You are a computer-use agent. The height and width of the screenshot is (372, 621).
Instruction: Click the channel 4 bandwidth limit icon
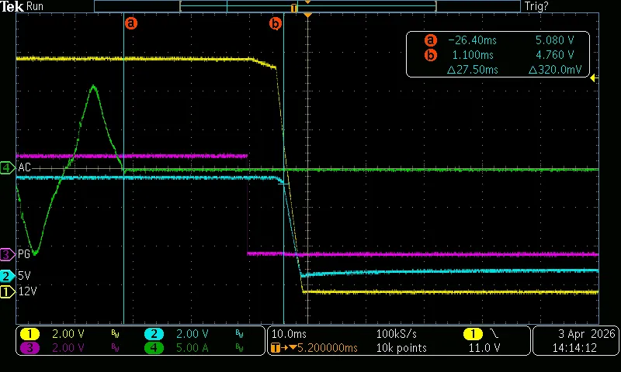point(239,348)
